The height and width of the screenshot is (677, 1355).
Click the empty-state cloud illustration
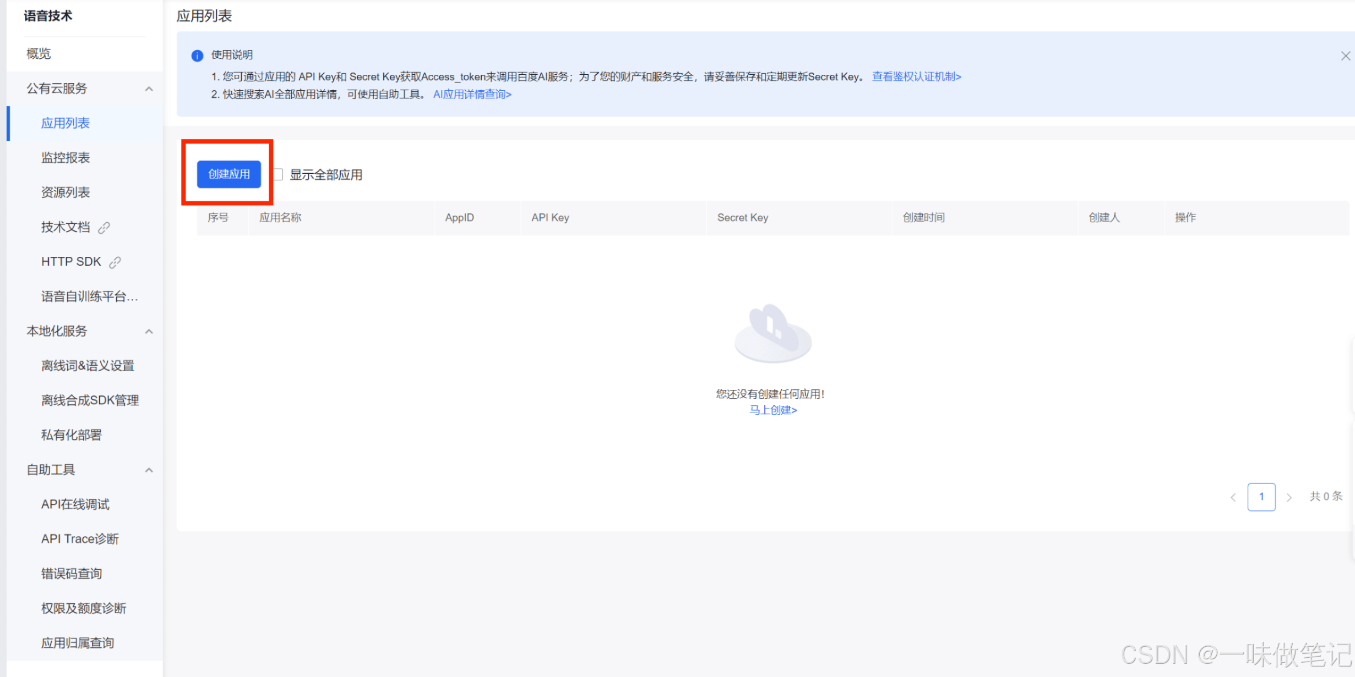coord(772,334)
